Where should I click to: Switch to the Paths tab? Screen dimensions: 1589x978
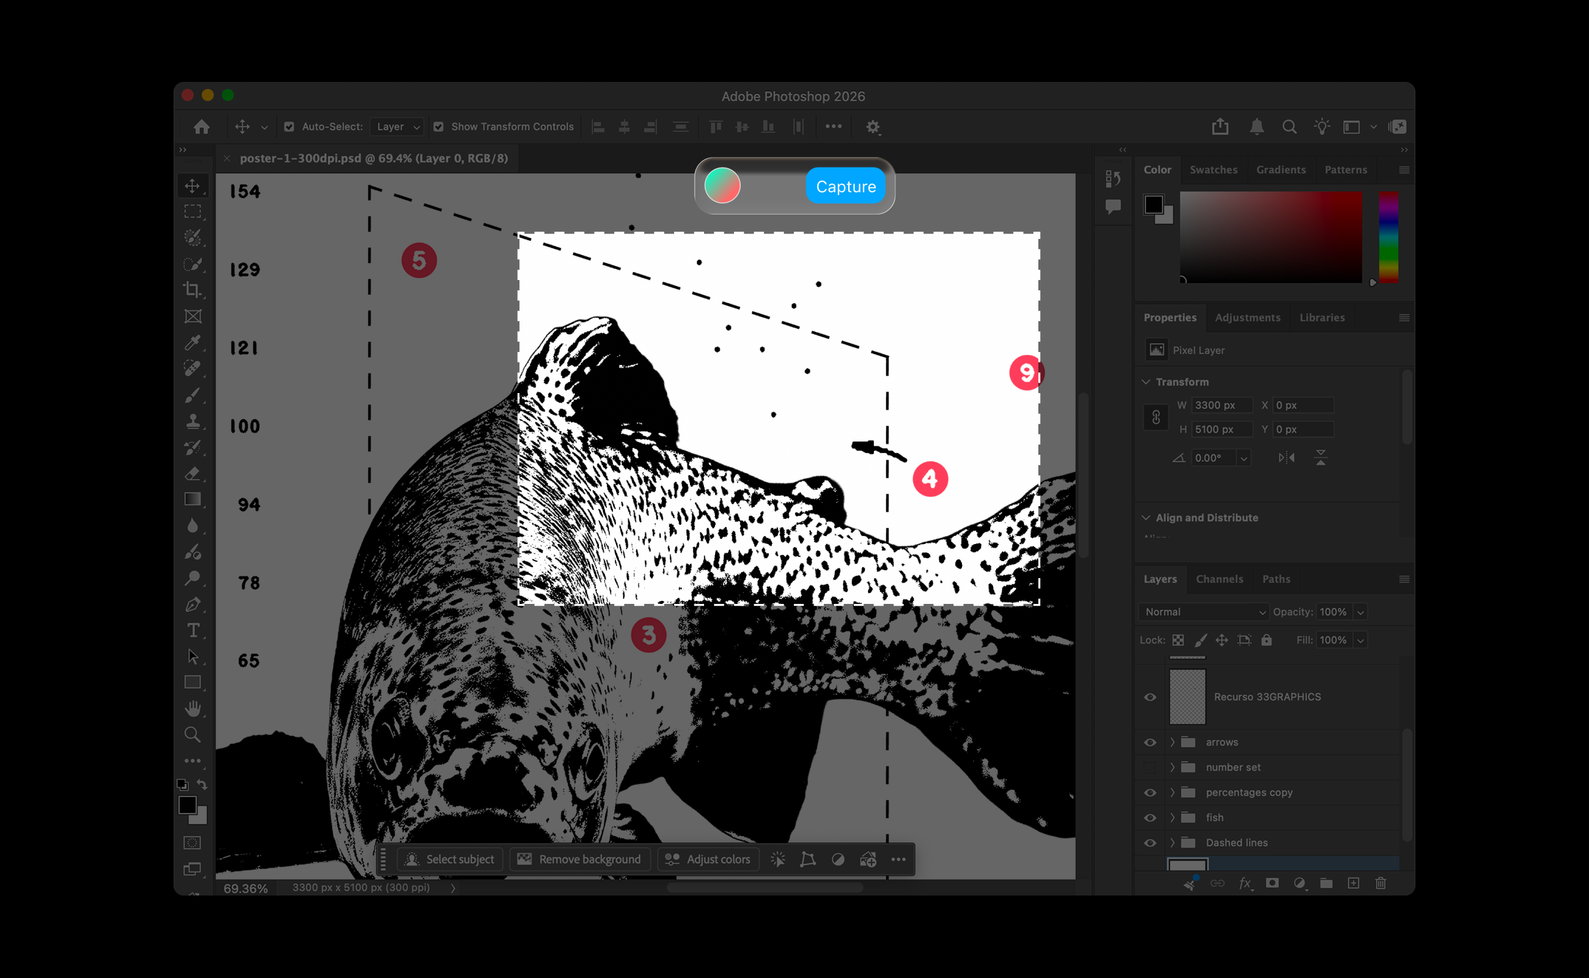(x=1275, y=579)
